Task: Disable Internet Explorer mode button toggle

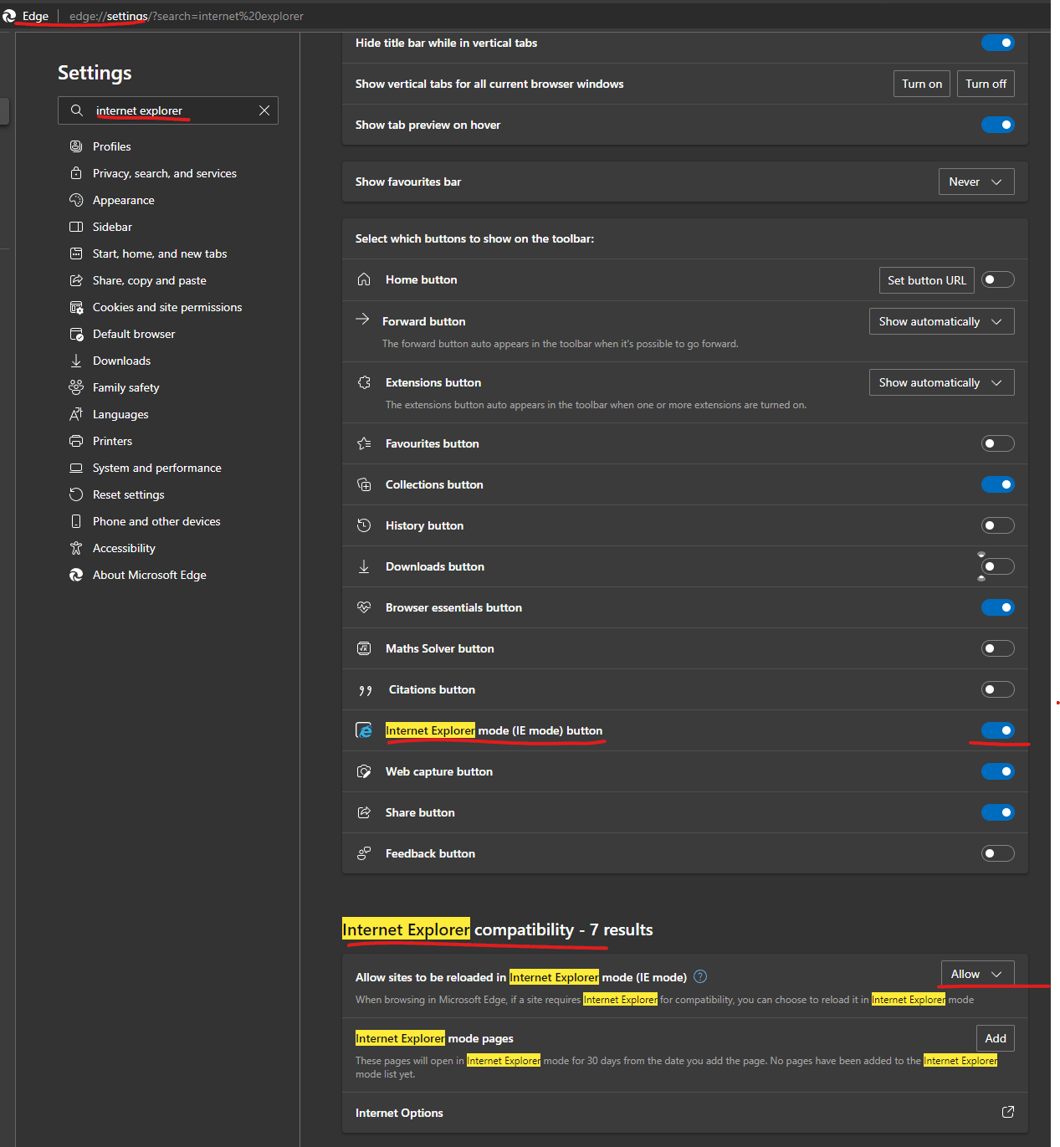Action: click(x=997, y=730)
